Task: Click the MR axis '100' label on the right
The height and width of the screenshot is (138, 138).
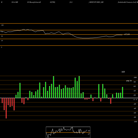Action: [135, 78]
